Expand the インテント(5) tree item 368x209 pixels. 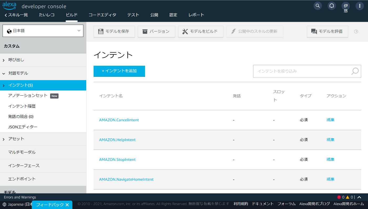(4, 85)
